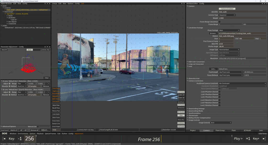Image resolution: width=268 pixels, height=145 pixels.
Task: Click Clear in parameter graph
Action: [x=47, y=78]
